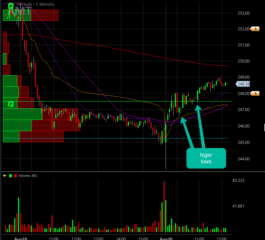Select the orange S tag at 252.00
The height and width of the screenshot is (240, 265).
255,29
